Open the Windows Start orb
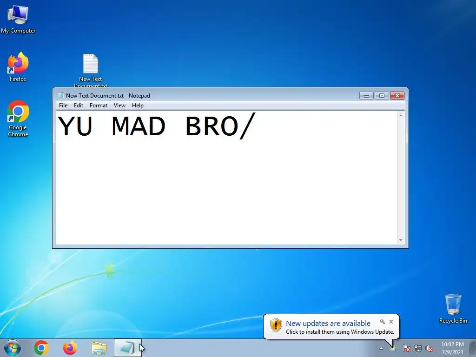The height and width of the screenshot is (357, 476). point(13,348)
